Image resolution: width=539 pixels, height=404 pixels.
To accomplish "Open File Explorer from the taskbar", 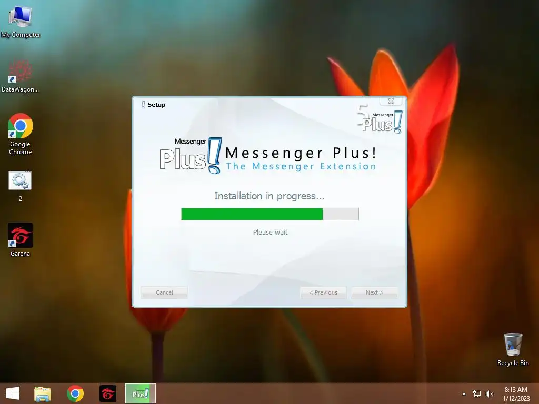I will (43, 393).
